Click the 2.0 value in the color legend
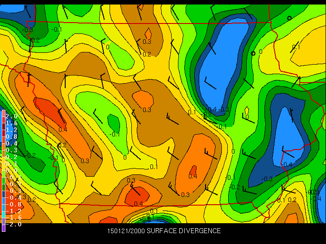326x244 pixels. pyautogui.click(x=11, y=116)
